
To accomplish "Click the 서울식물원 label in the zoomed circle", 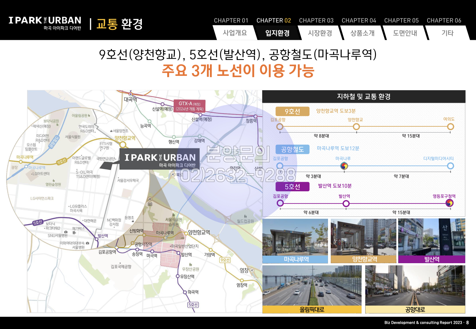I will coord(73,137).
